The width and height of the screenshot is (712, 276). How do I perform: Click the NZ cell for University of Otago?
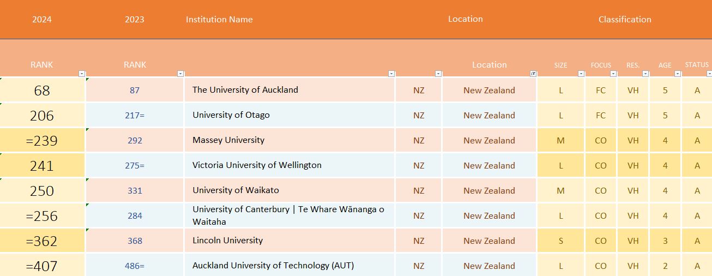pyautogui.click(x=418, y=115)
